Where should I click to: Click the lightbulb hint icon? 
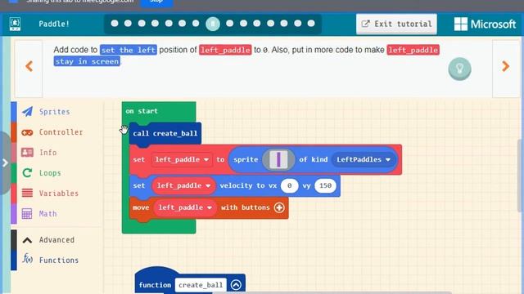click(x=459, y=69)
